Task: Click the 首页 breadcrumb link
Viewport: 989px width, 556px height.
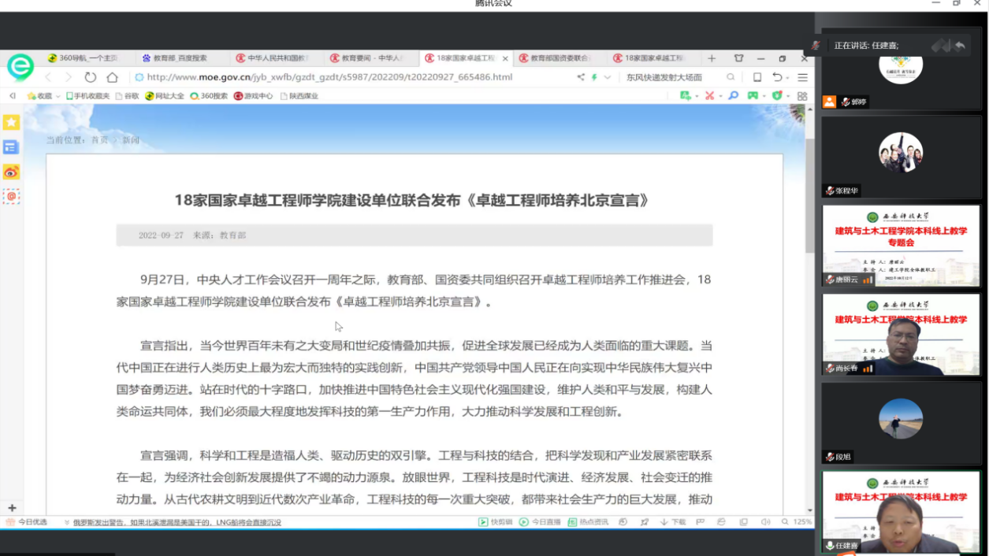Action: 99,140
